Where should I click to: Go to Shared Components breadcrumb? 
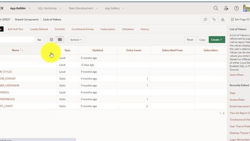[x=27, y=20]
